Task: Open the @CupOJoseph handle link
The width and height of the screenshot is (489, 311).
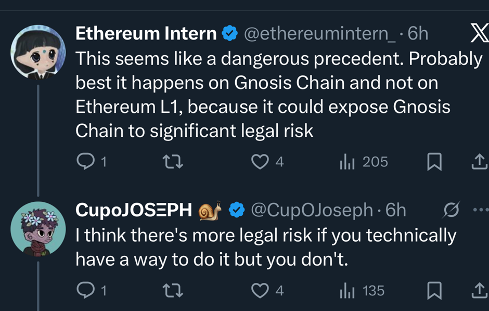Action: [x=312, y=210]
